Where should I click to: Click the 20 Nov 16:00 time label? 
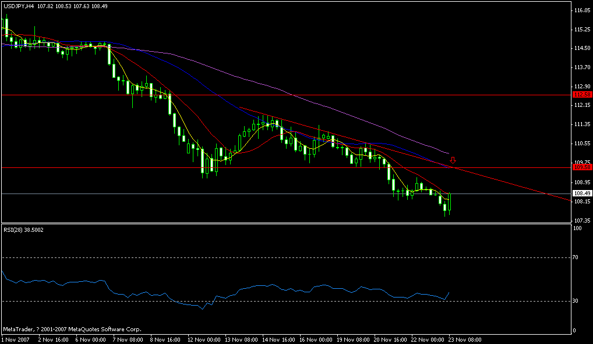(x=391, y=340)
